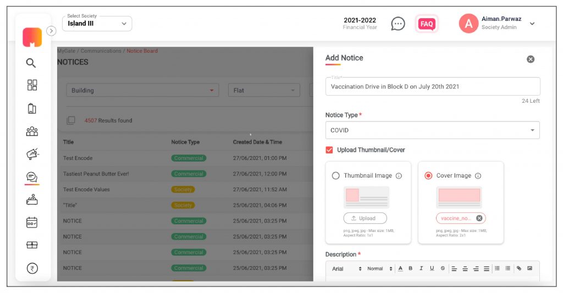Open the Notice Type COVID dropdown
The height and width of the screenshot is (293, 563).
point(432,130)
